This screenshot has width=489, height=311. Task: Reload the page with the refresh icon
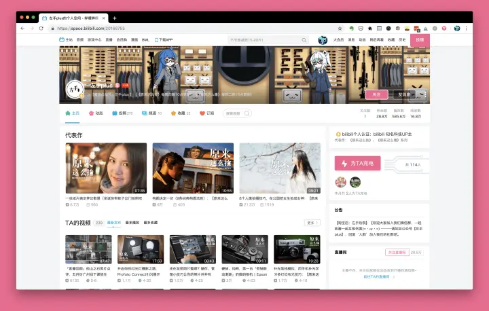click(41, 29)
